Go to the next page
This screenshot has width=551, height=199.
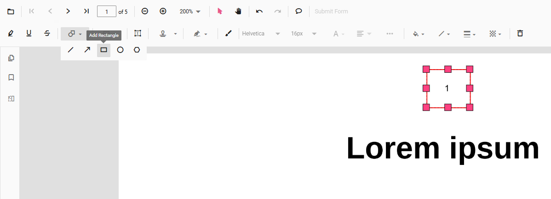point(68,12)
